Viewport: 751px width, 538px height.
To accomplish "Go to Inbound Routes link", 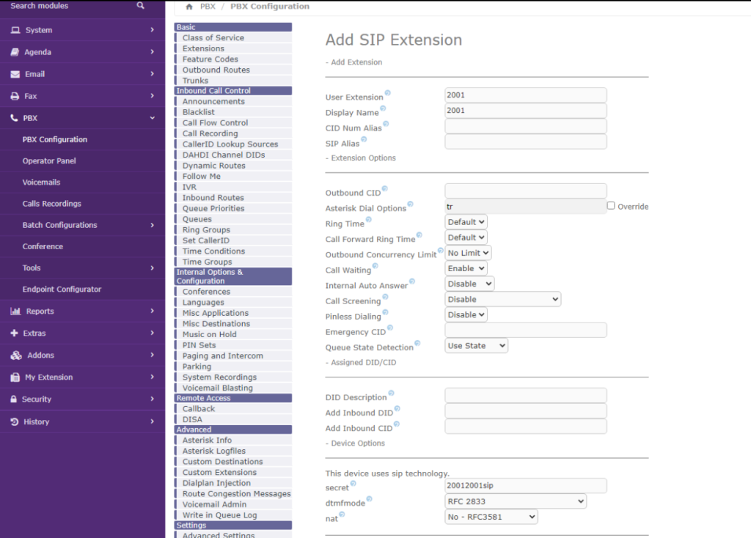I will click(x=213, y=198).
